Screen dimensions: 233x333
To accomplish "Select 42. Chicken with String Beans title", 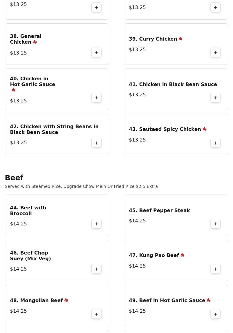I will click(54, 129).
